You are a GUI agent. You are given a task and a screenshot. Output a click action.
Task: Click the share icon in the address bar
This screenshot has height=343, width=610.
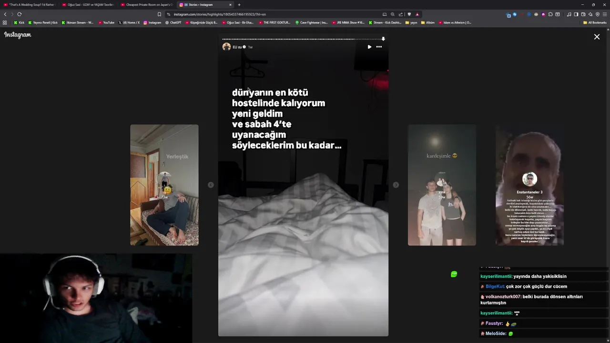[x=401, y=14]
